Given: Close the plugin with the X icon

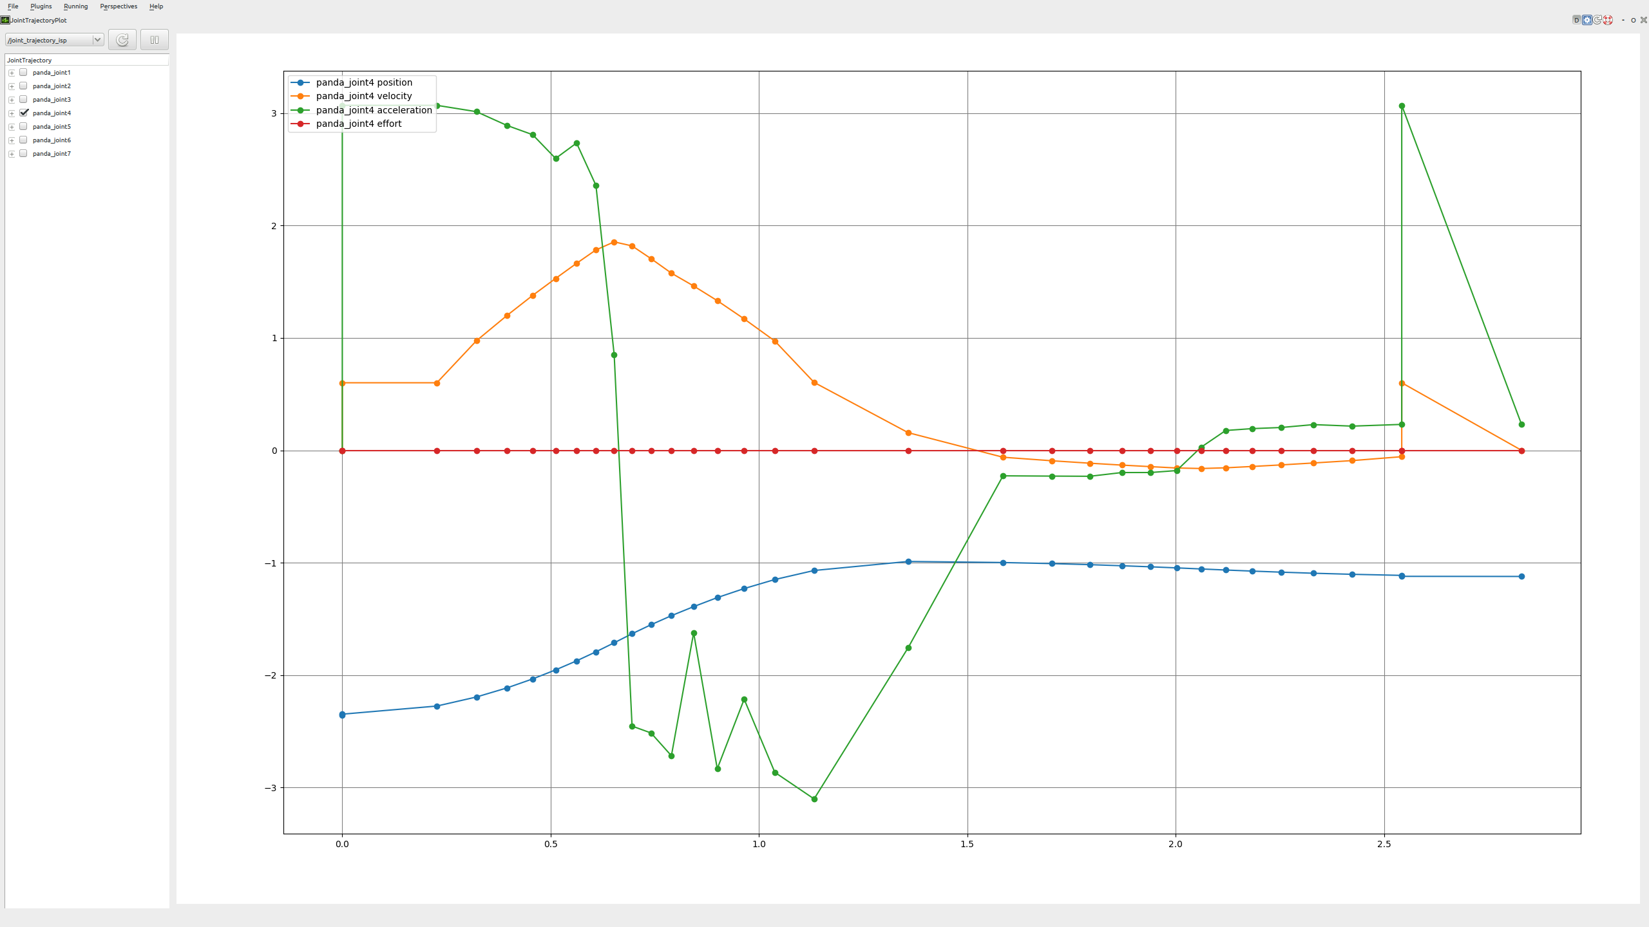Looking at the screenshot, I should [x=1644, y=20].
